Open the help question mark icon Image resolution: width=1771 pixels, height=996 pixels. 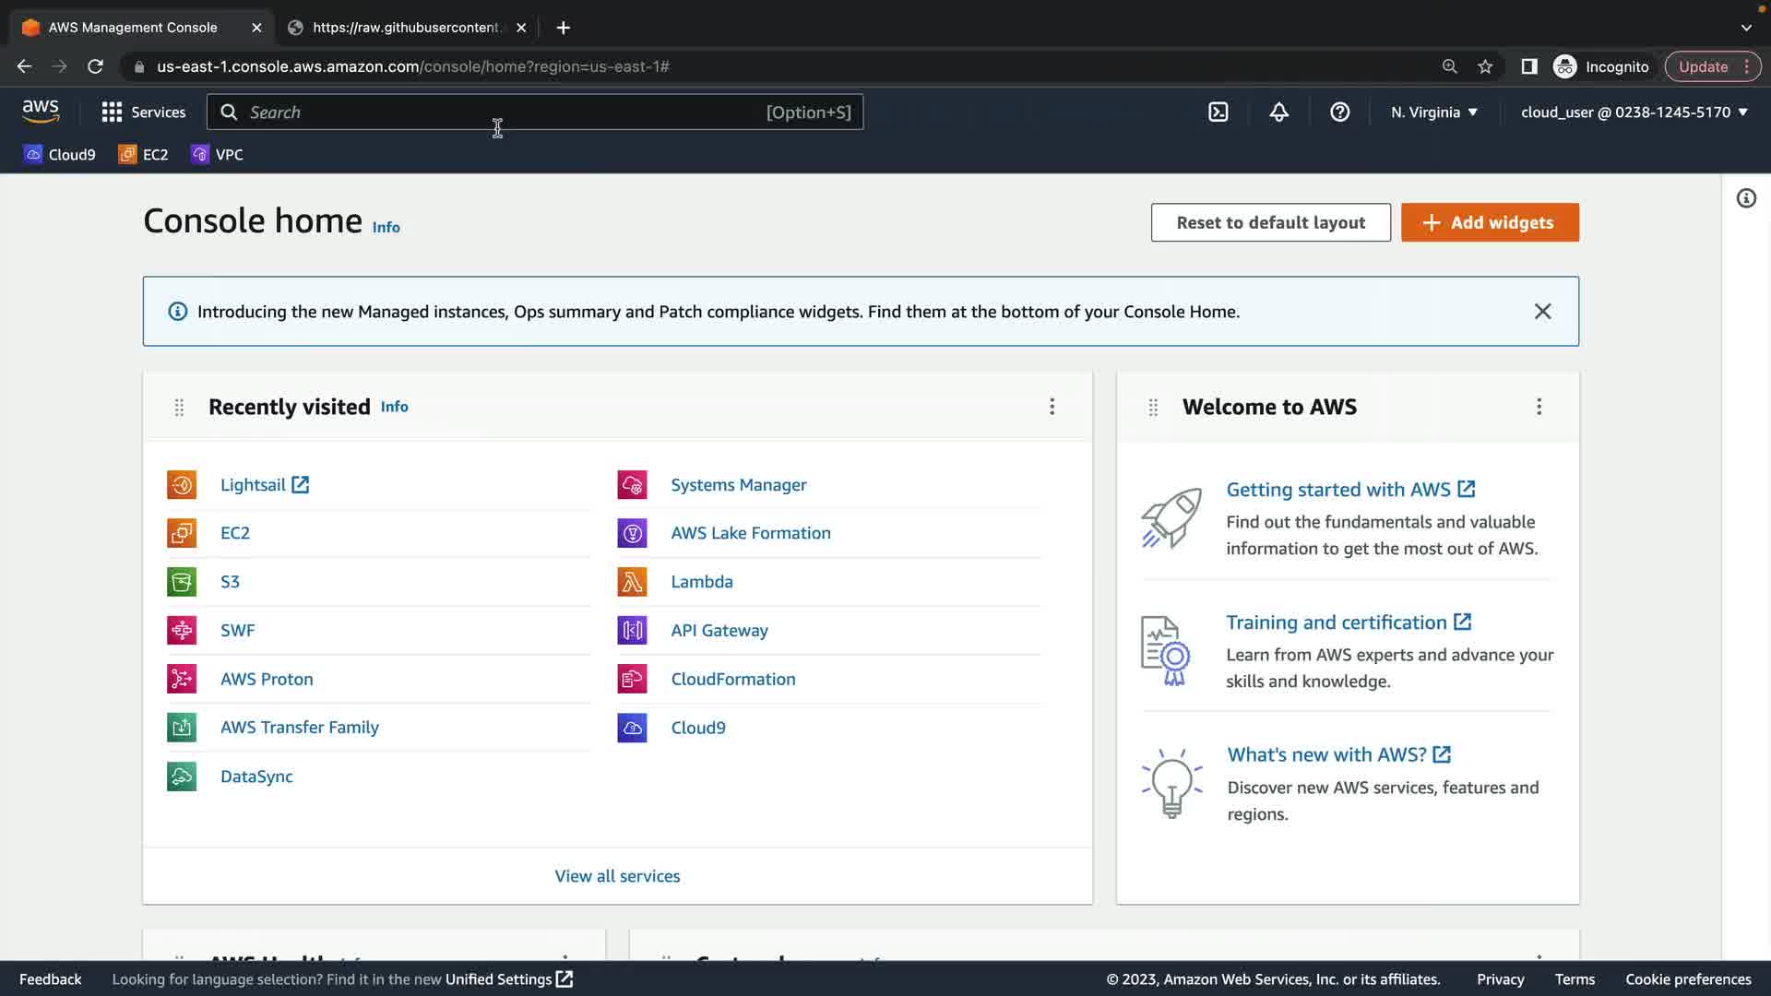[x=1339, y=113]
